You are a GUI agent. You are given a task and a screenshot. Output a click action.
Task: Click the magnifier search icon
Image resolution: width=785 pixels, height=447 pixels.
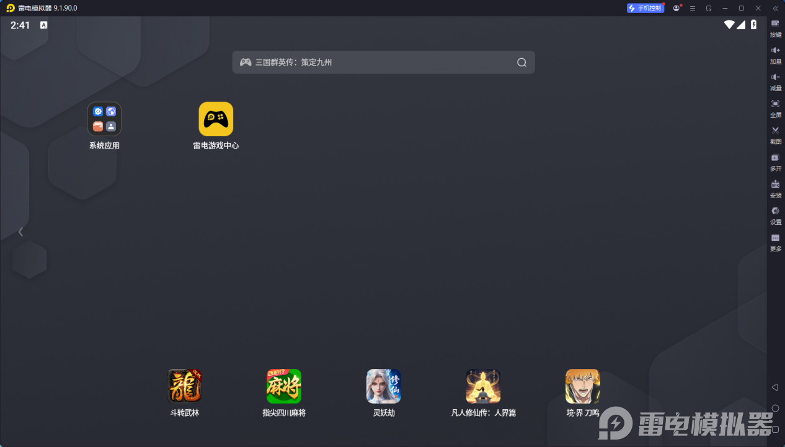(521, 62)
